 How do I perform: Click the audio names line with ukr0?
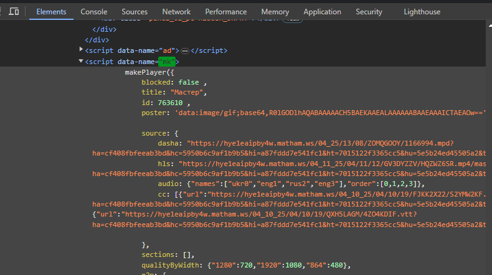click(x=291, y=184)
